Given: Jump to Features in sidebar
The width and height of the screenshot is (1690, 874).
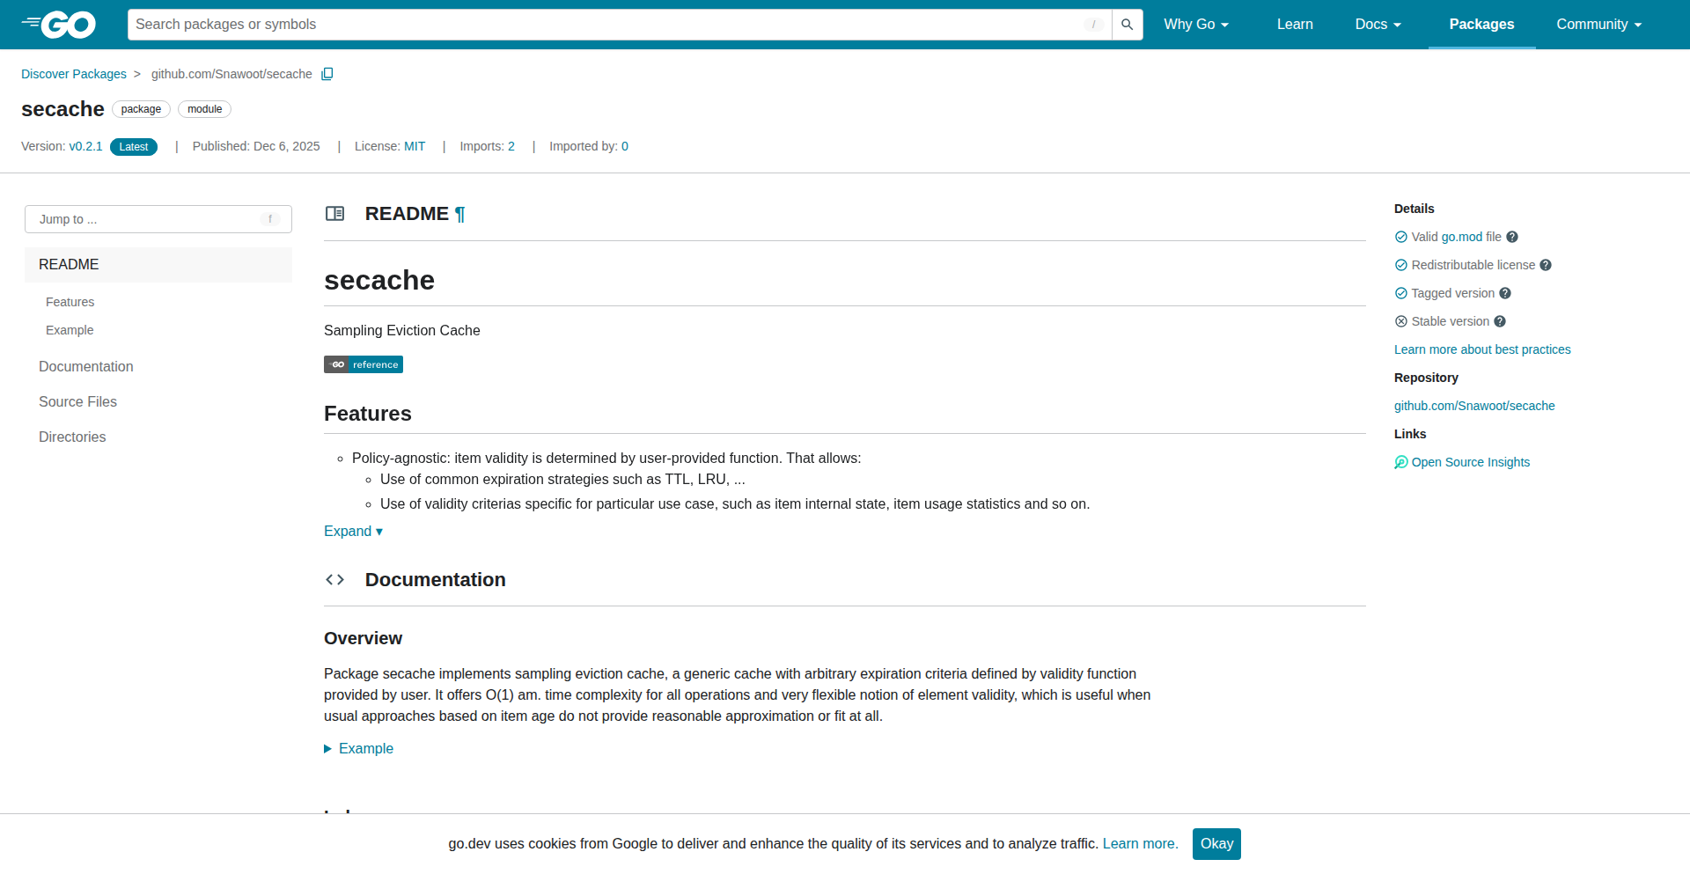Looking at the screenshot, I should tap(70, 302).
